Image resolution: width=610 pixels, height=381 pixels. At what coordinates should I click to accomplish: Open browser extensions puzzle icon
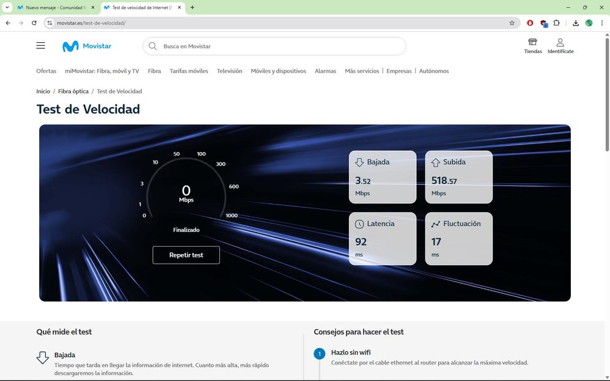556,23
